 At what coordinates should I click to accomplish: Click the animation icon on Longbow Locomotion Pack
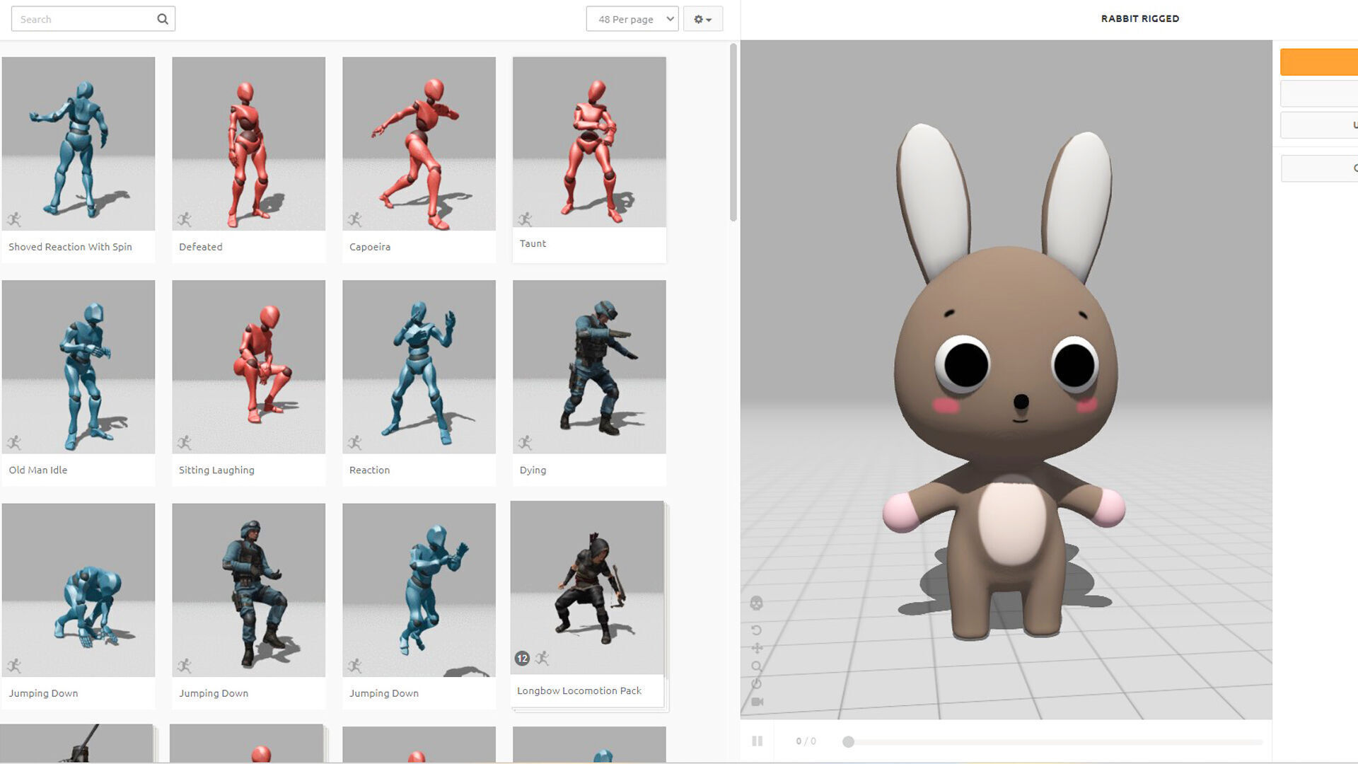(542, 659)
